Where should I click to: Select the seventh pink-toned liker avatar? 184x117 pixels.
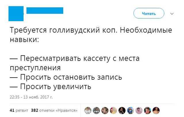pyautogui.click(x=139, y=110)
